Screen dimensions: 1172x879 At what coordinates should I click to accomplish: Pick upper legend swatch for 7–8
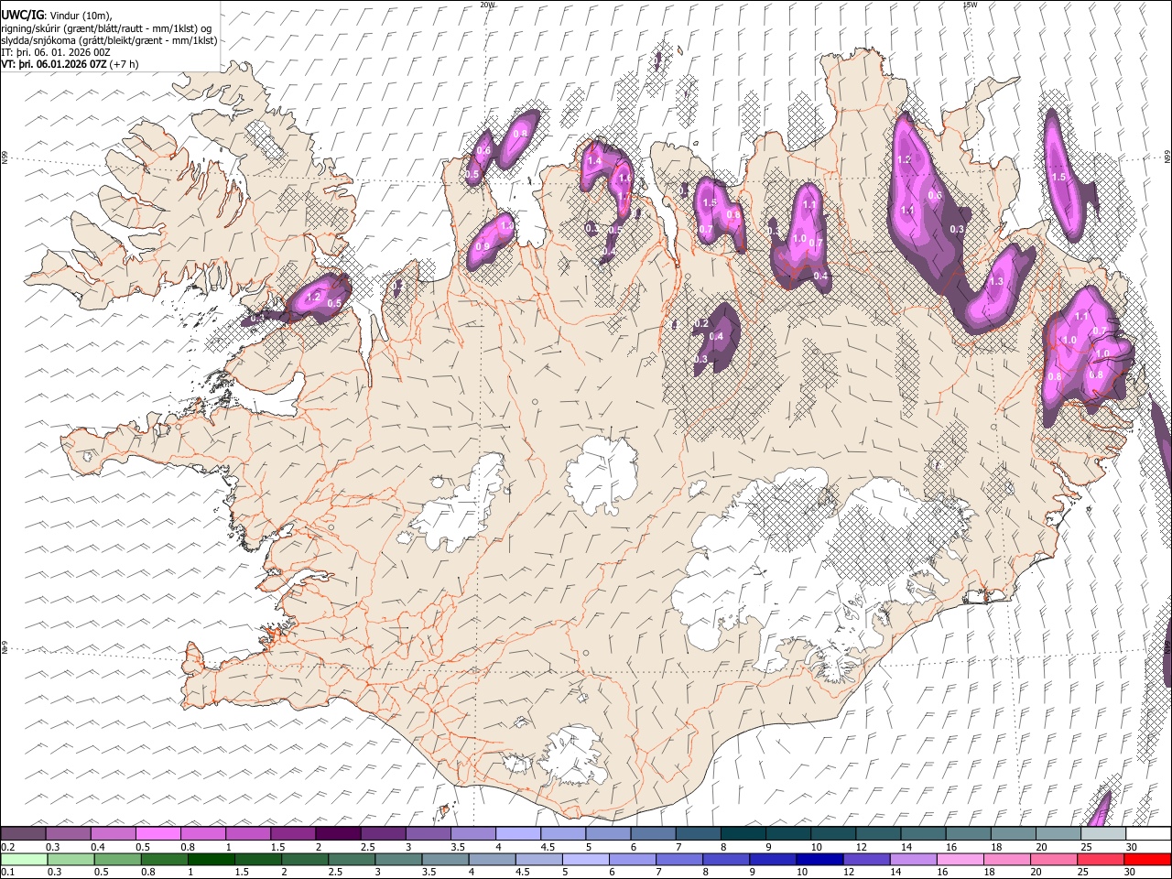point(699,833)
